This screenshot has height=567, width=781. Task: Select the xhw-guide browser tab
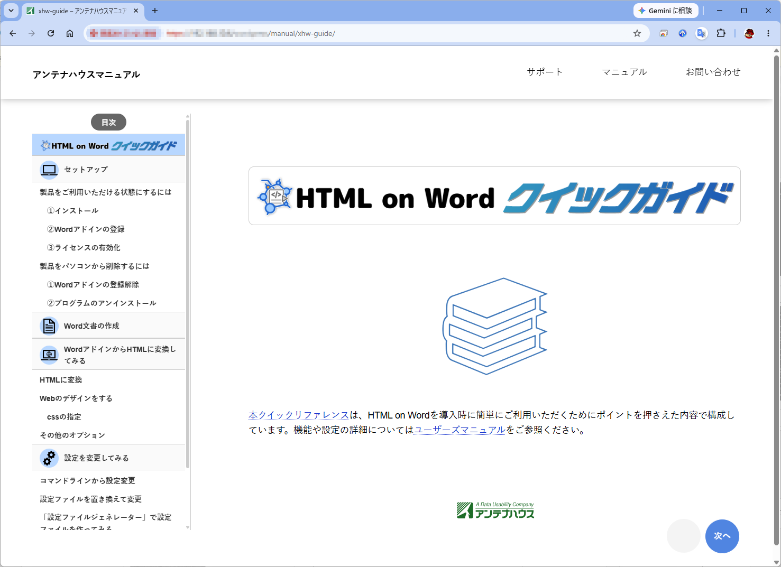pyautogui.click(x=82, y=11)
